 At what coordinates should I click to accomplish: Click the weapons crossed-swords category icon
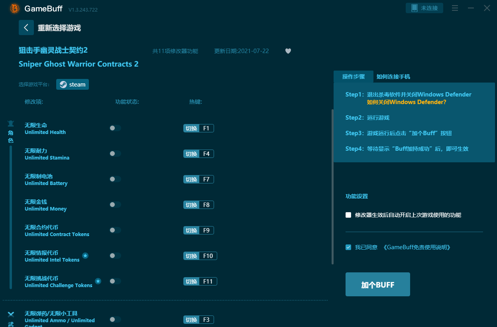[11, 315]
